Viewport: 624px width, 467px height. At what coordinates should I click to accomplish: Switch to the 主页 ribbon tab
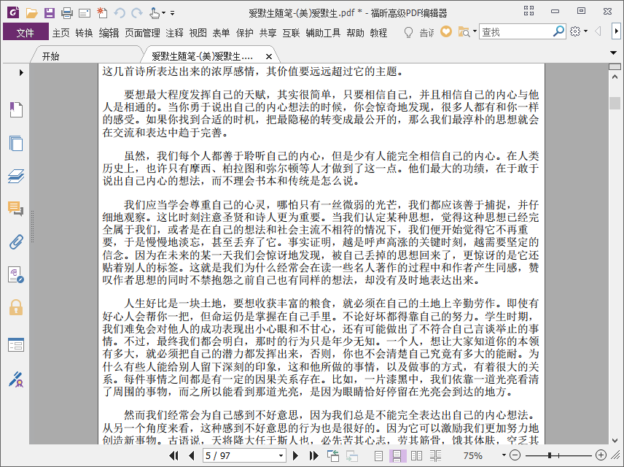[61, 33]
